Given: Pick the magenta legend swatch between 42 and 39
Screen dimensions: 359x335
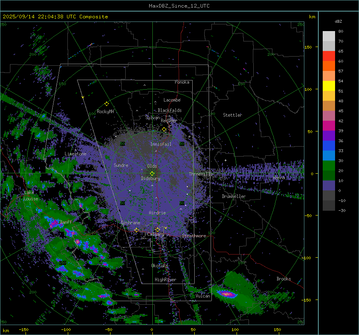Looking at the screenshot, I should (329, 126).
